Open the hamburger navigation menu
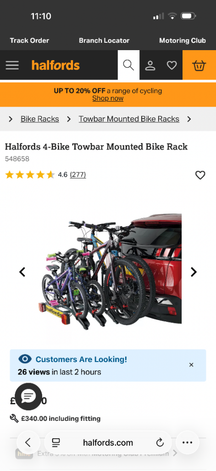This screenshot has height=471, width=216. 12,65
